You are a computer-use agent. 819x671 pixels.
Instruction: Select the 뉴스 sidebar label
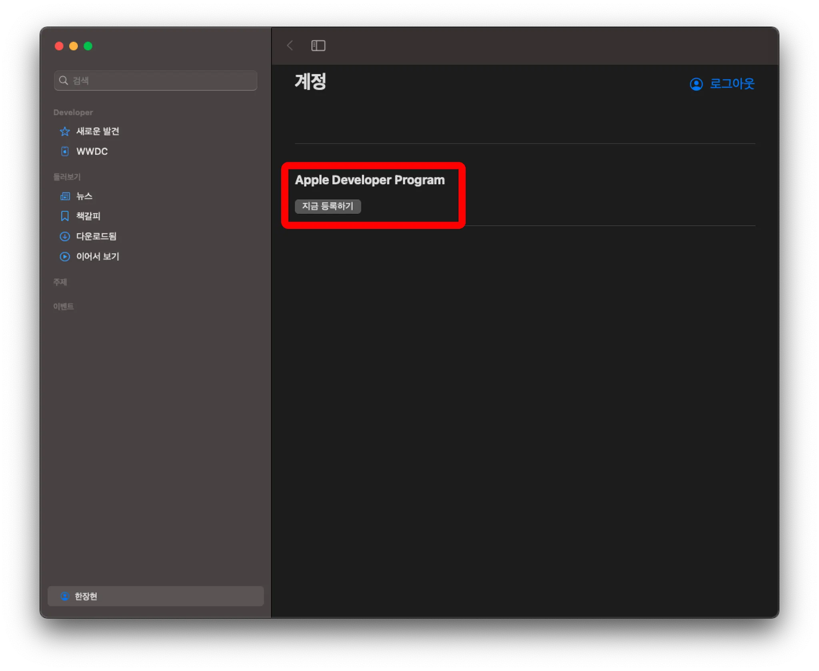click(84, 196)
